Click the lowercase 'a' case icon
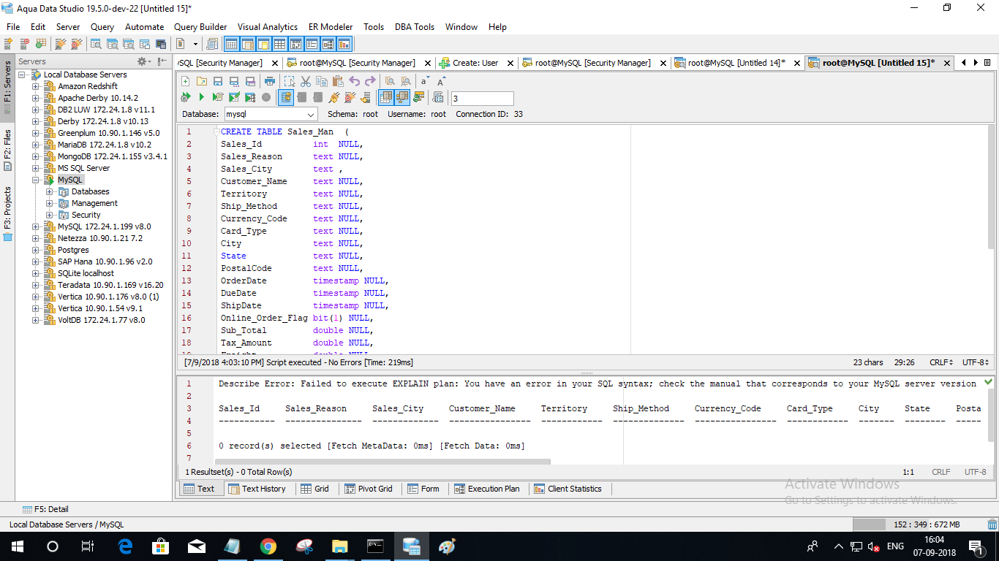This screenshot has width=999, height=561. coord(424,81)
